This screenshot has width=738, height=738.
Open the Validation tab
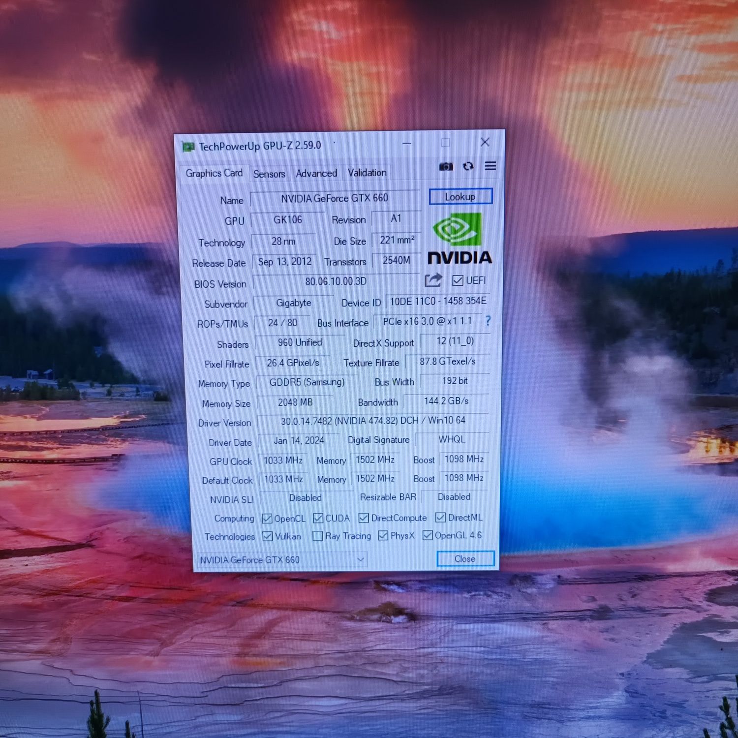[x=367, y=173]
